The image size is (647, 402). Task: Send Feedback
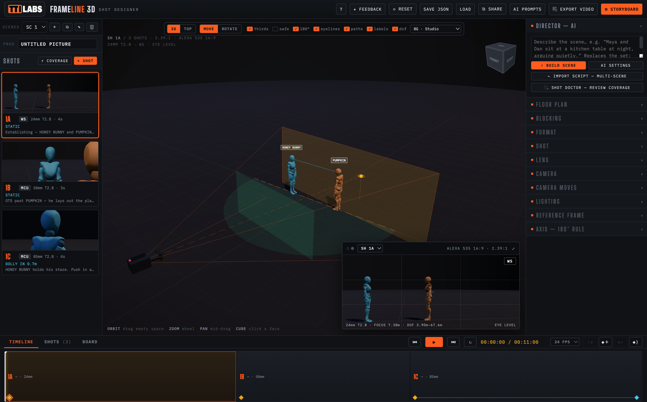coord(368,9)
